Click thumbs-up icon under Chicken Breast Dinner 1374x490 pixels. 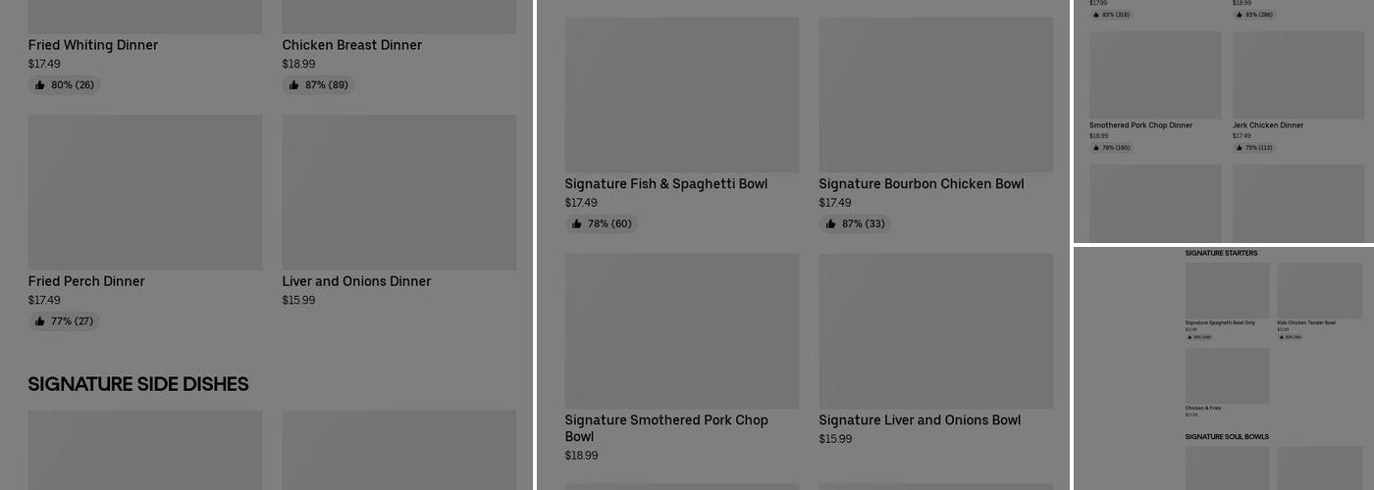(x=293, y=85)
